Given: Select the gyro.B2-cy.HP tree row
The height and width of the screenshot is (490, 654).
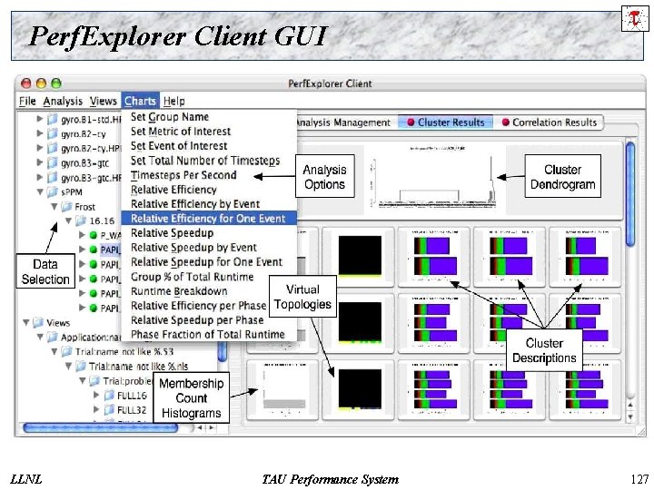Looking at the screenshot, I should [84, 148].
